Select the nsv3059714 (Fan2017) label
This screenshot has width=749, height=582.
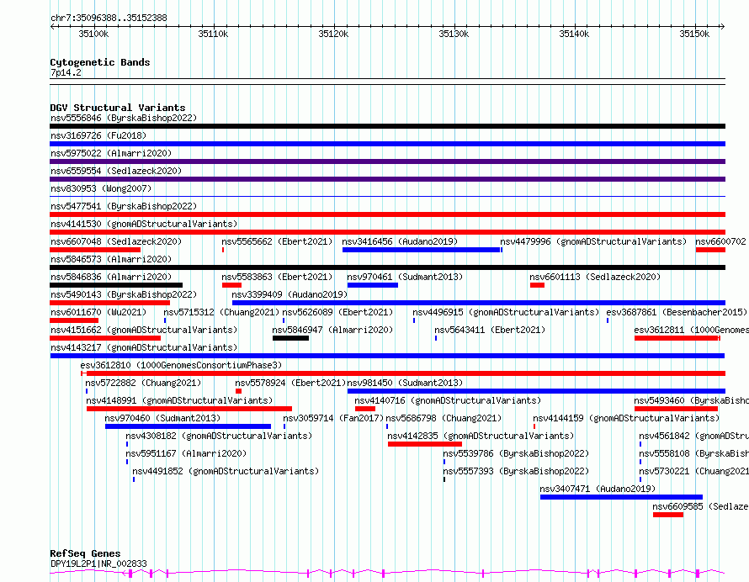(333, 418)
